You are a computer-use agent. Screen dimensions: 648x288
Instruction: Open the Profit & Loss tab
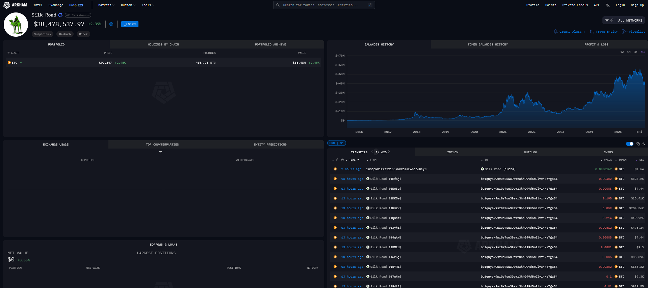[x=596, y=44]
